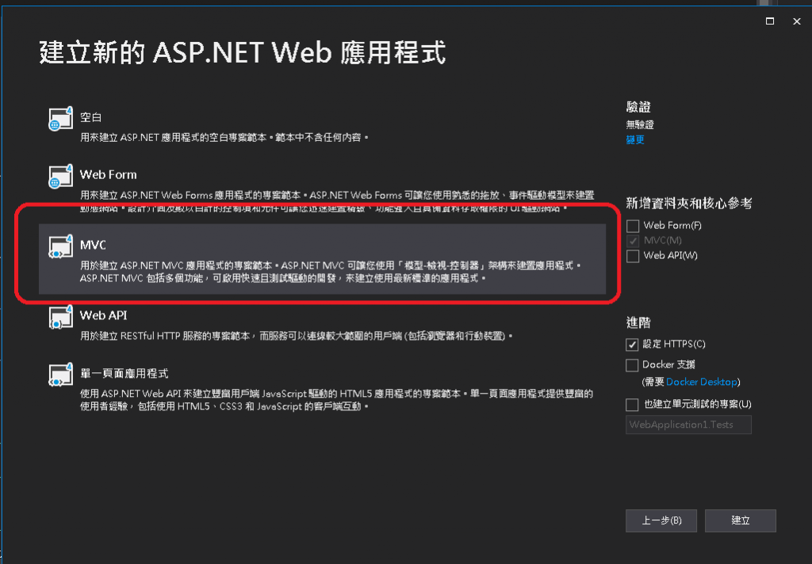Enable Docker 支援 checkbox
The height and width of the screenshot is (564, 812).
632,365
